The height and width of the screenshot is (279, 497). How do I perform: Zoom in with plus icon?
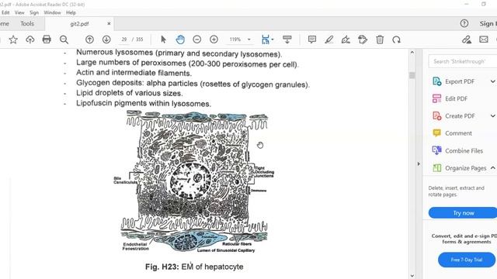click(214, 40)
